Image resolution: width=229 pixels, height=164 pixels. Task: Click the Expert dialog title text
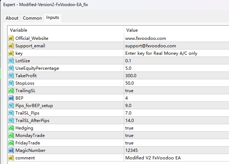click(x=45, y=5)
